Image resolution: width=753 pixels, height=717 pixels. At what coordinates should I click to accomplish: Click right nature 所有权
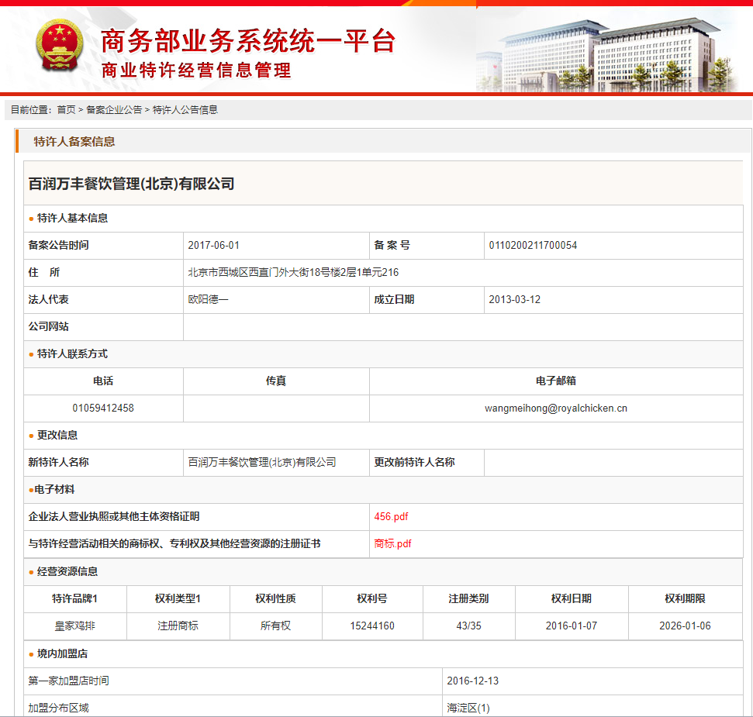pyautogui.click(x=275, y=626)
